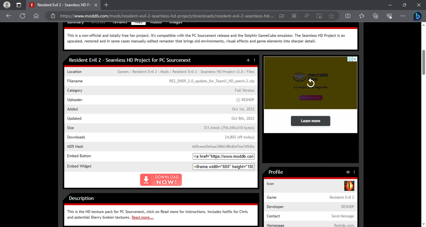Open browser Collections

pyautogui.click(x=375, y=16)
